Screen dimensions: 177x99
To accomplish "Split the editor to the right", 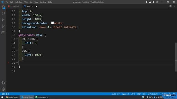I will [170, 6].
